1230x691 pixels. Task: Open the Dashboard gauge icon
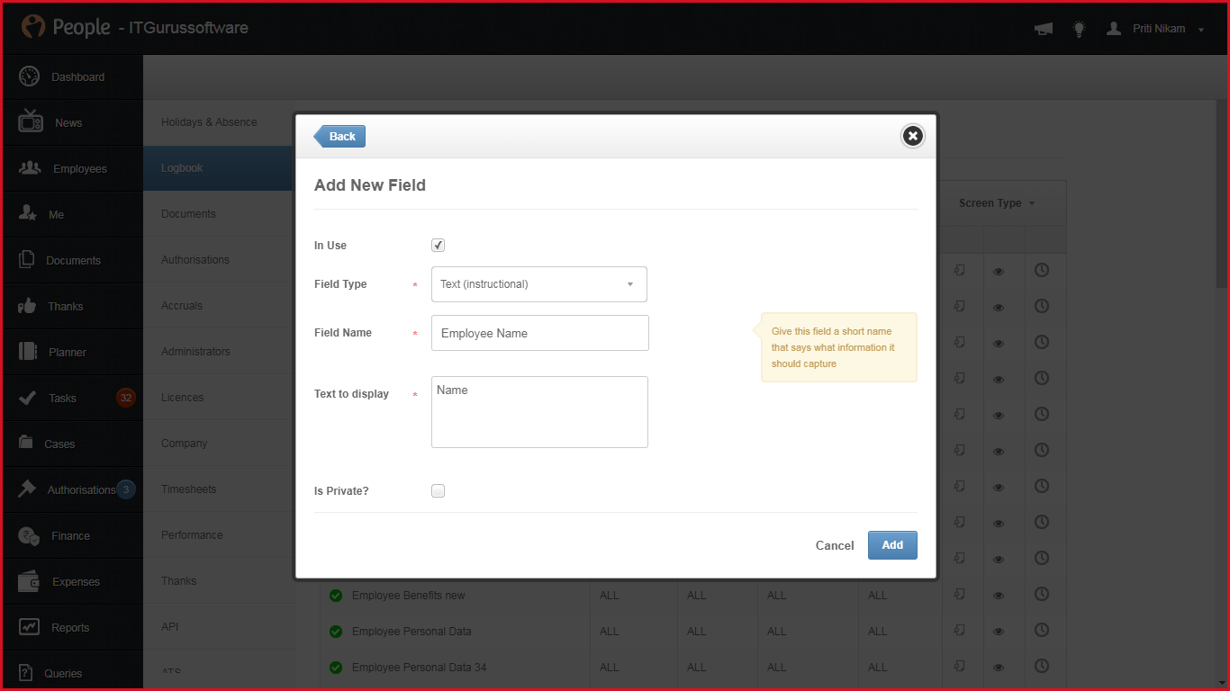coord(29,76)
